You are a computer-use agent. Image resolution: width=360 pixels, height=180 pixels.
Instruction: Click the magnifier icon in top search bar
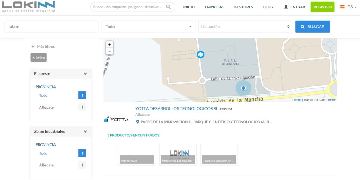click(168, 7)
